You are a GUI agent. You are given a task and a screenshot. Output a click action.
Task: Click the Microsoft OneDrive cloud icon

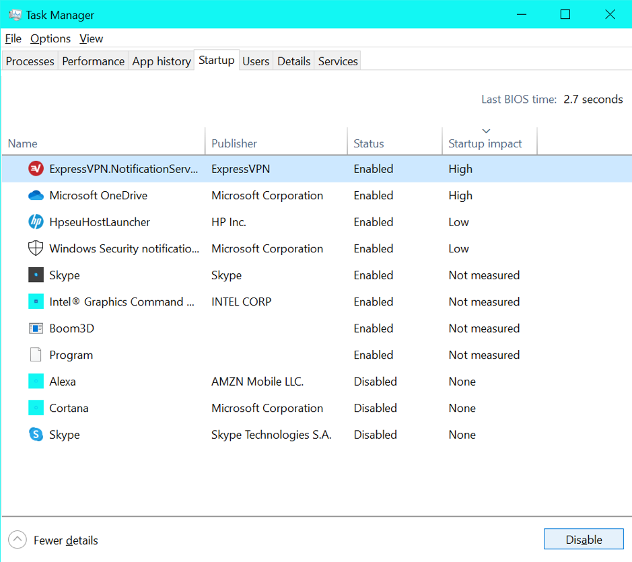[36, 195]
